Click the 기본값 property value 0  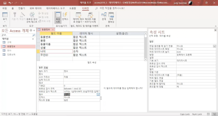(82, 86)
